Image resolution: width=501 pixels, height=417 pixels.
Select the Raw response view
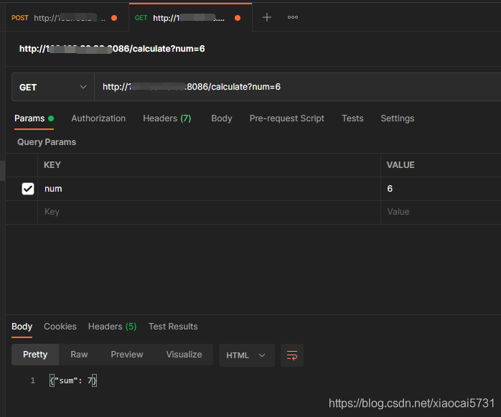(79, 355)
